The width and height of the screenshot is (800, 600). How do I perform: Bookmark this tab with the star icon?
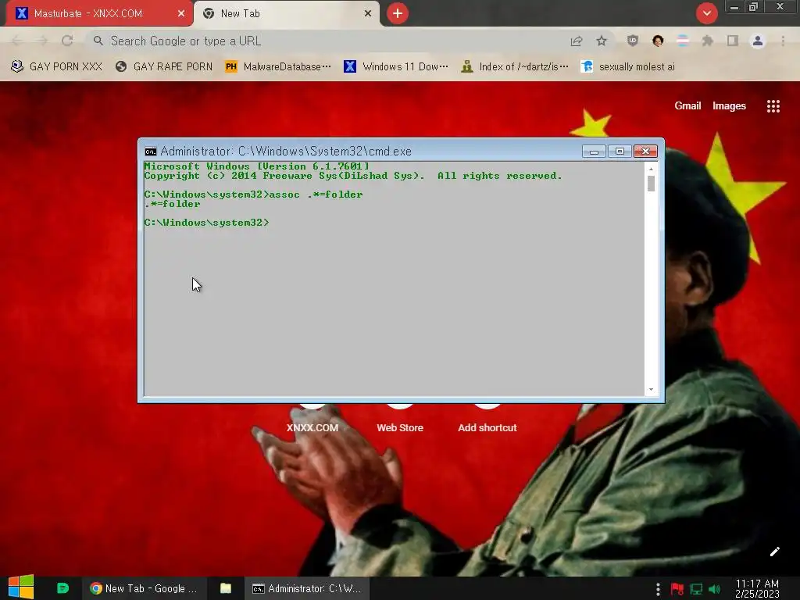[602, 41]
